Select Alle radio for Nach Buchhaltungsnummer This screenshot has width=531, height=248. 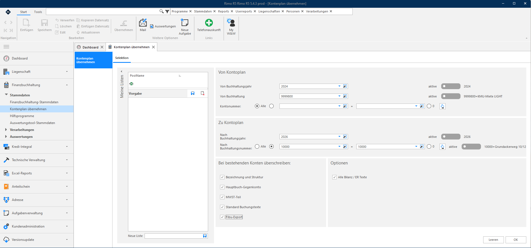pyautogui.click(x=257, y=146)
